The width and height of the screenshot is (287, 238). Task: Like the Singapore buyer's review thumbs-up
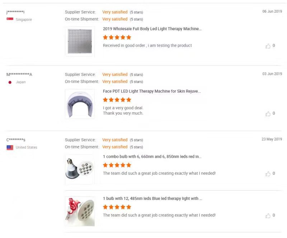pyautogui.click(x=268, y=46)
